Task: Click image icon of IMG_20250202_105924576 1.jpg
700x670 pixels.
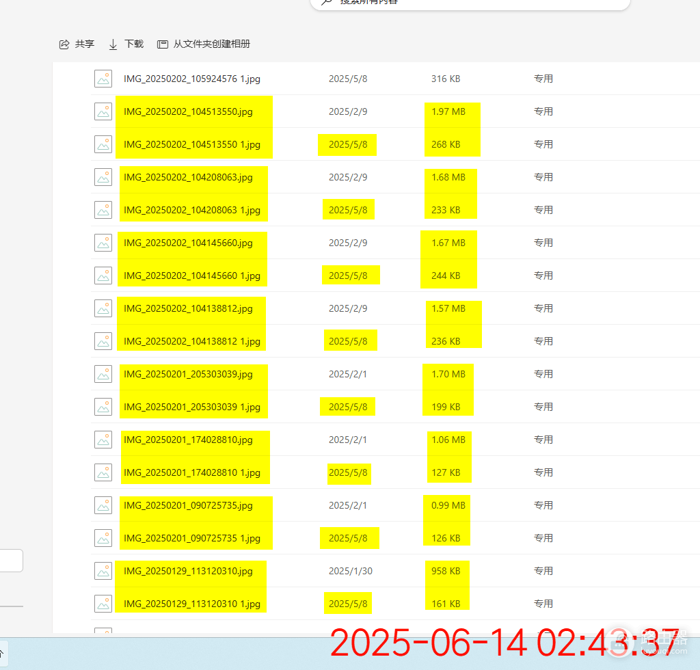Action: pos(103,79)
